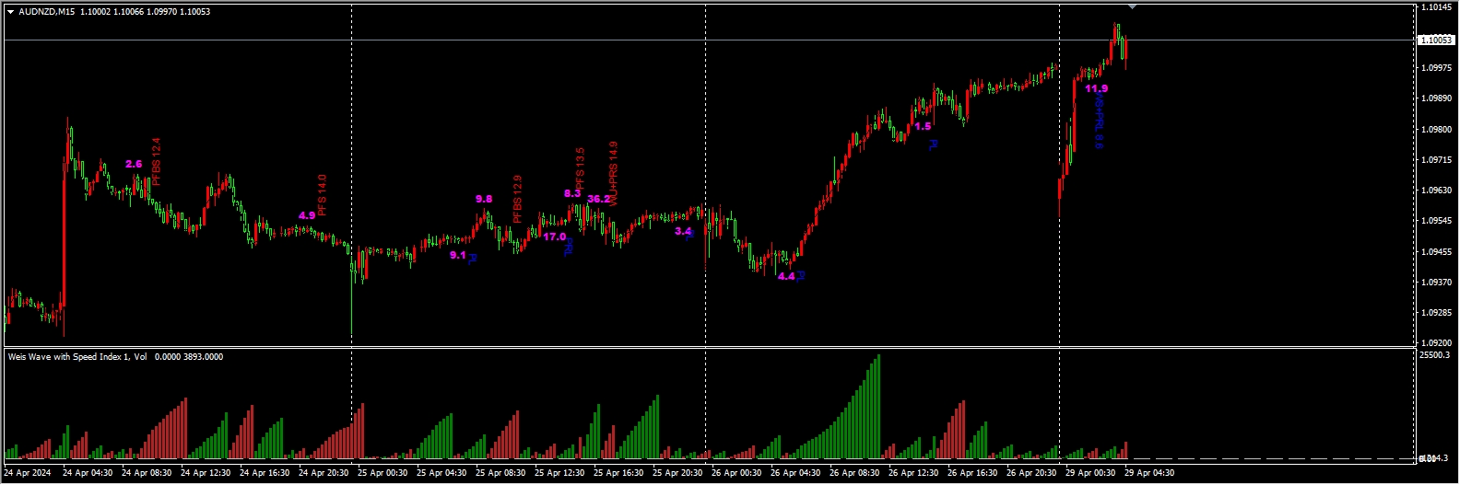The height and width of the screenshot is (485, 1460).
Task: Click the red PFS 13.5 label
Action: 580,169
